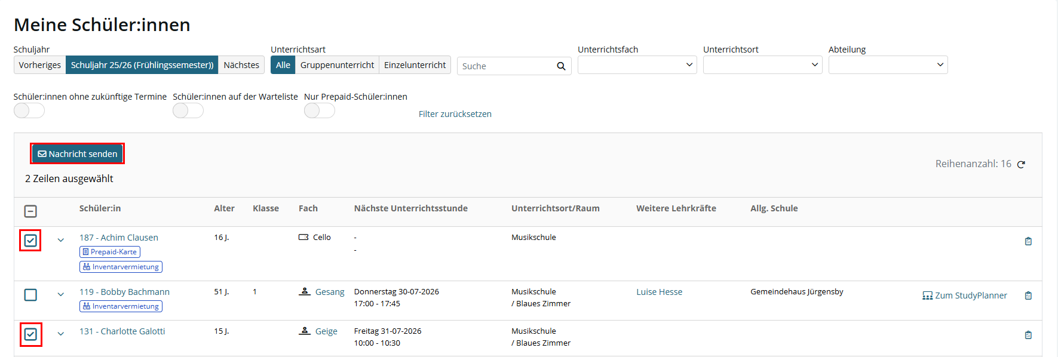Click Gemeindehaus Jürgensby cell
This screenshot has width=1058, height=357.
coord(797,292)
